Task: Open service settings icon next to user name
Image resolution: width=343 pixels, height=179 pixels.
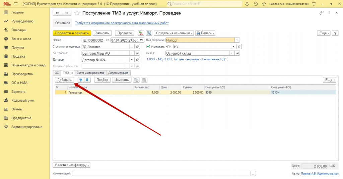Action: (x=314, y=4)
